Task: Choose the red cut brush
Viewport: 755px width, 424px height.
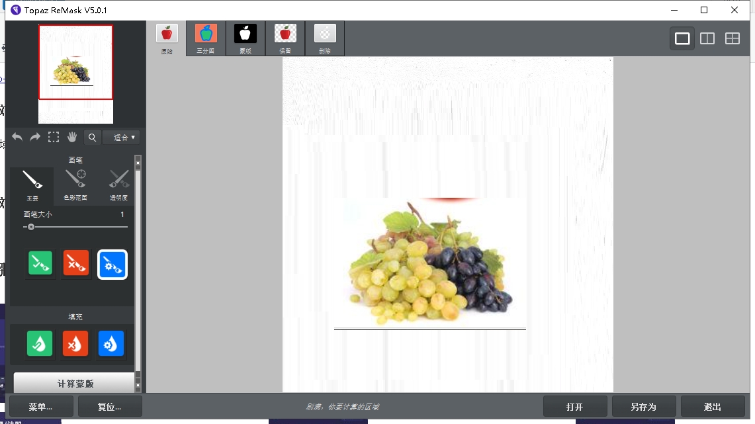Action: click(x=76, y=264)
